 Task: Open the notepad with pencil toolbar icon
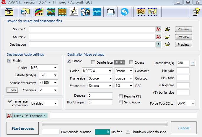[x=74, y=12]
